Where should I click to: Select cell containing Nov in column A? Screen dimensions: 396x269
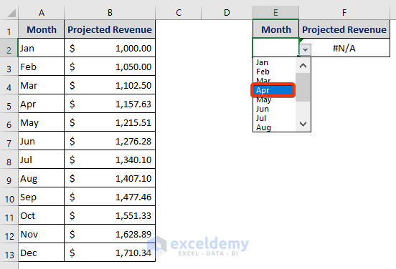click(x=42, y=234)
